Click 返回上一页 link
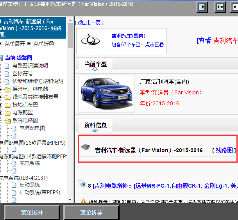The height and width of the screenshot is (220, 238). tap(89, 23)
